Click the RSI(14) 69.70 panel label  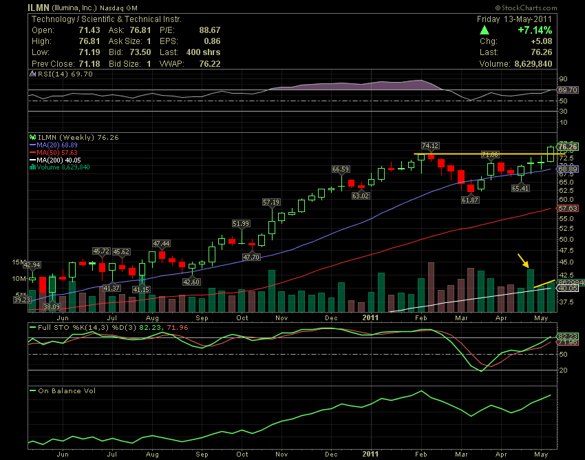(x=65, y=74)
